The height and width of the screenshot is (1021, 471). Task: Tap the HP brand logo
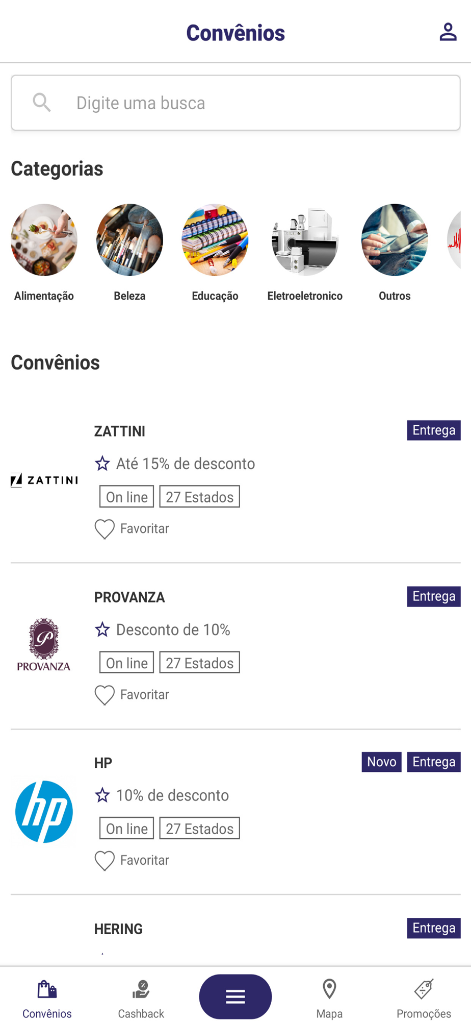[x=44, y=811]
